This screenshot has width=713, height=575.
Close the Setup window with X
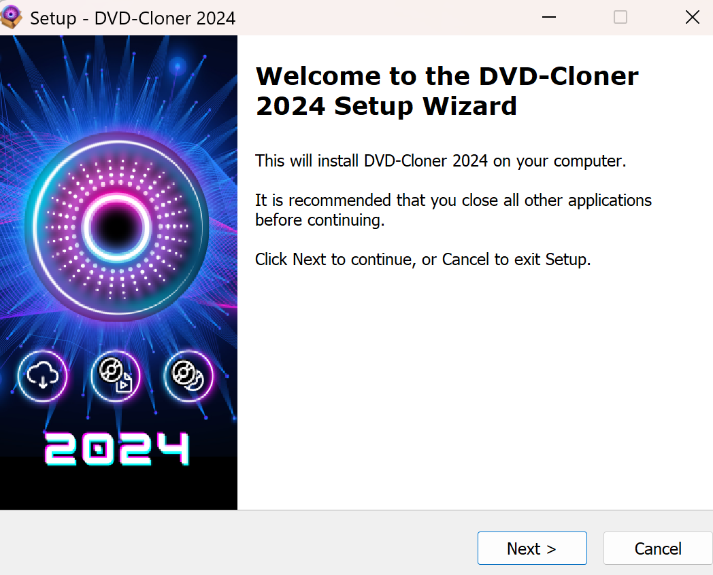tap(692, 17)
